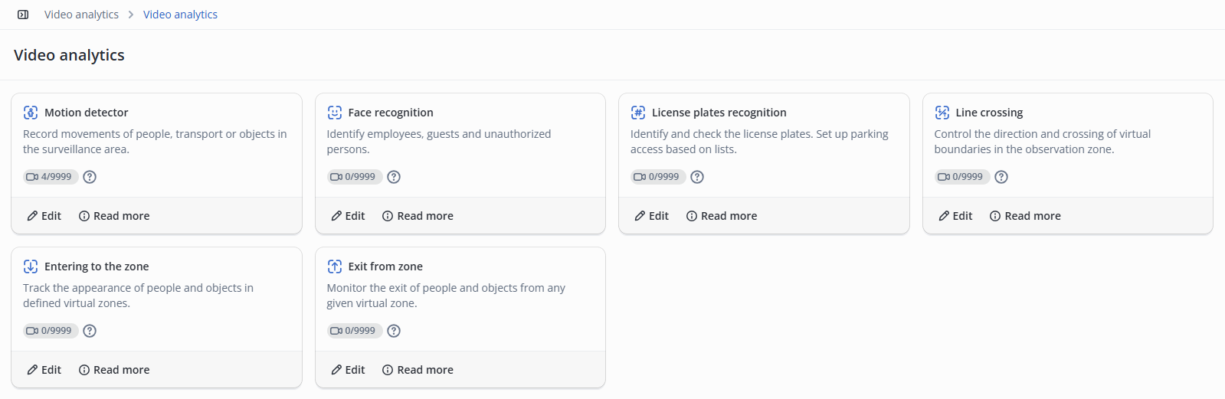Toggle the sidebar panel icon
This screenshot has height=399, width=1225.
point(23,15)
